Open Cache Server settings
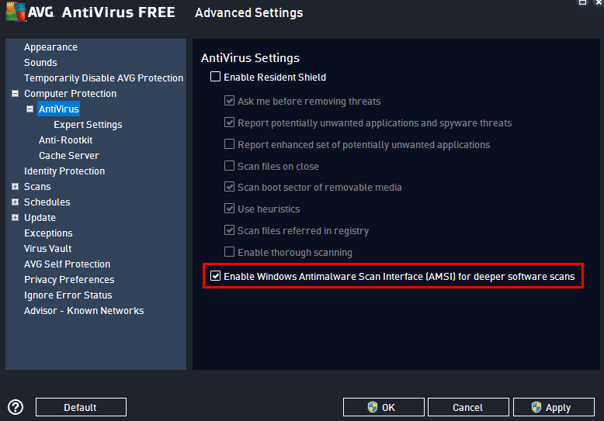604x421 pixels. pos(69,156)
